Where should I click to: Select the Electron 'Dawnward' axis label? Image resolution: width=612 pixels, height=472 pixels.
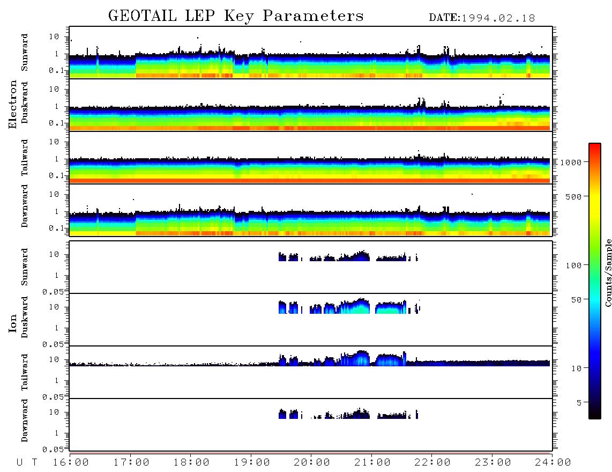[x=25, y=206]
